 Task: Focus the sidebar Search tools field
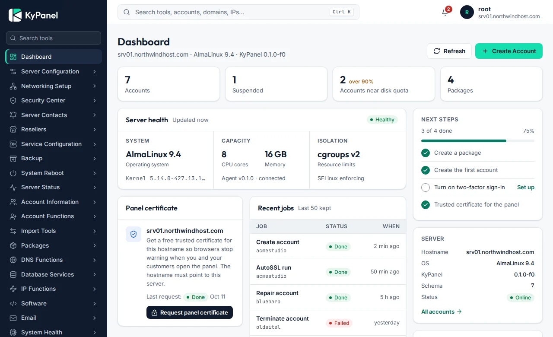click(54, 38)
